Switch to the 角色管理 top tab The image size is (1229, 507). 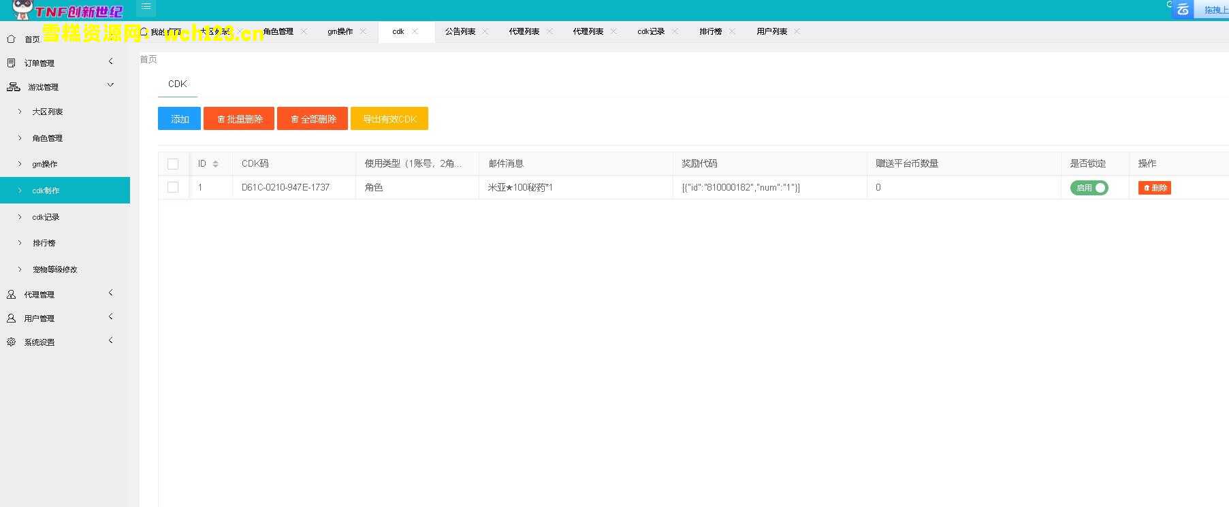278,31
